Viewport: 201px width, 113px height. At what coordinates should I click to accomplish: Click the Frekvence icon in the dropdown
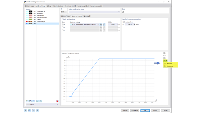(165, 66)
